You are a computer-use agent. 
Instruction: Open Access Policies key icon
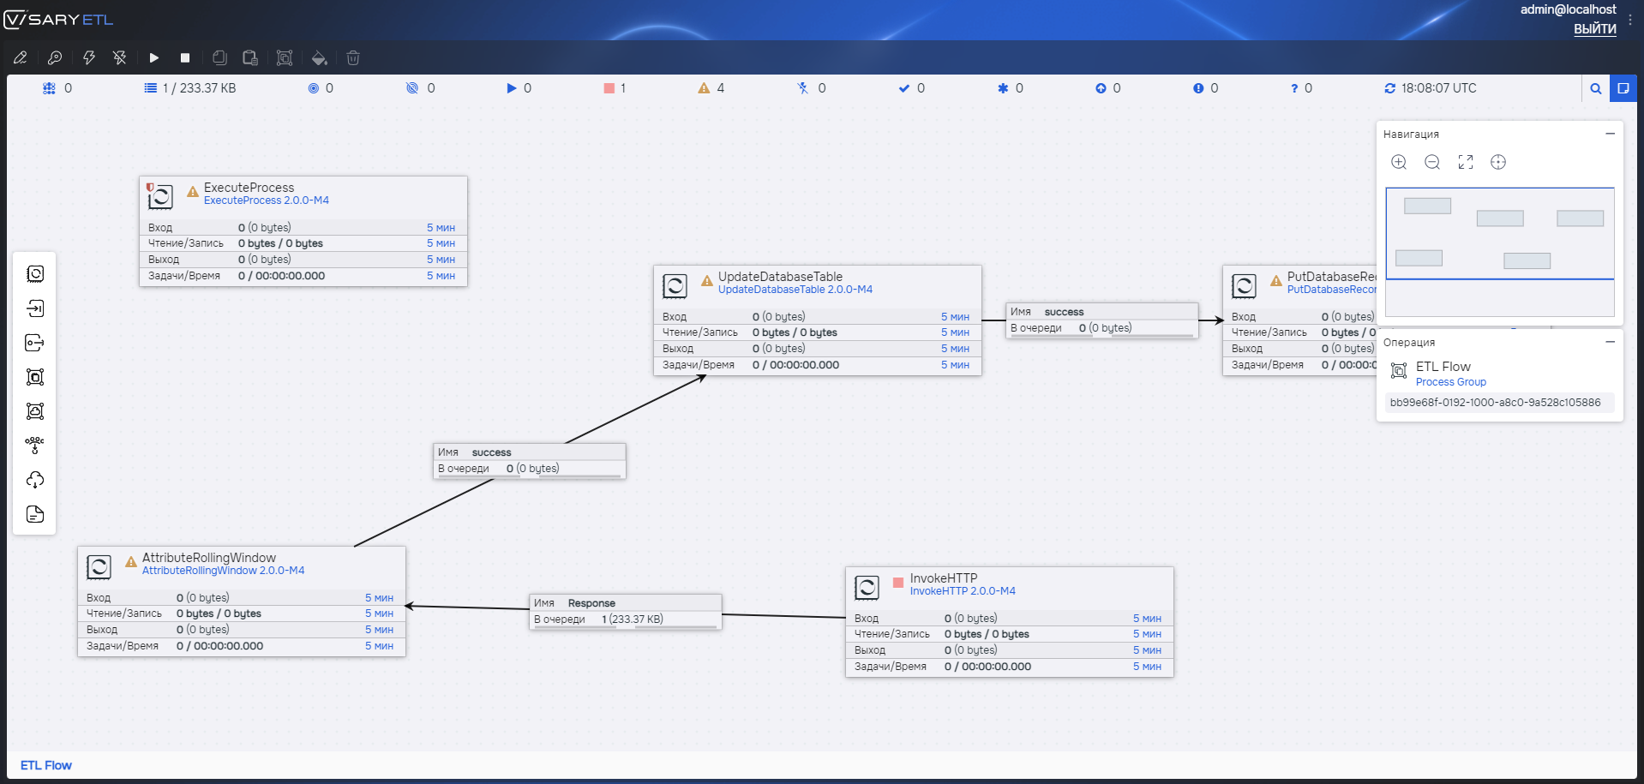pyautogui.click(x=55, y=57)
